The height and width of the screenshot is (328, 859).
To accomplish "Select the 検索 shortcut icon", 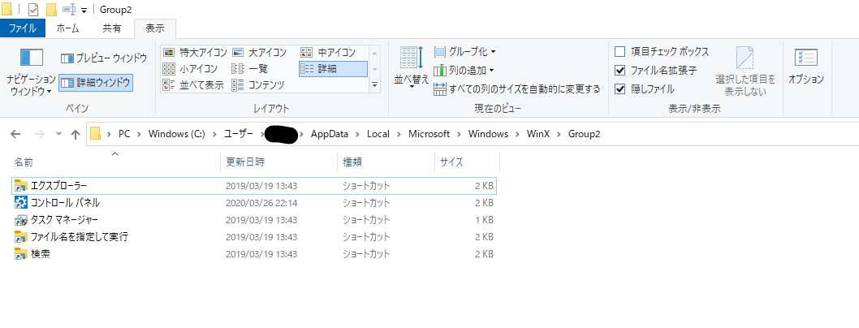I will pyautogui.click(x=21, y=253).
